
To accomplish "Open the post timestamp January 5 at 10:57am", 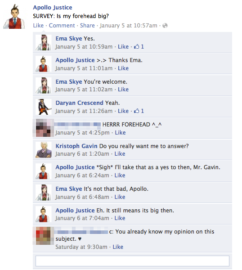I will pyautogui.click(x=128, y=25).
